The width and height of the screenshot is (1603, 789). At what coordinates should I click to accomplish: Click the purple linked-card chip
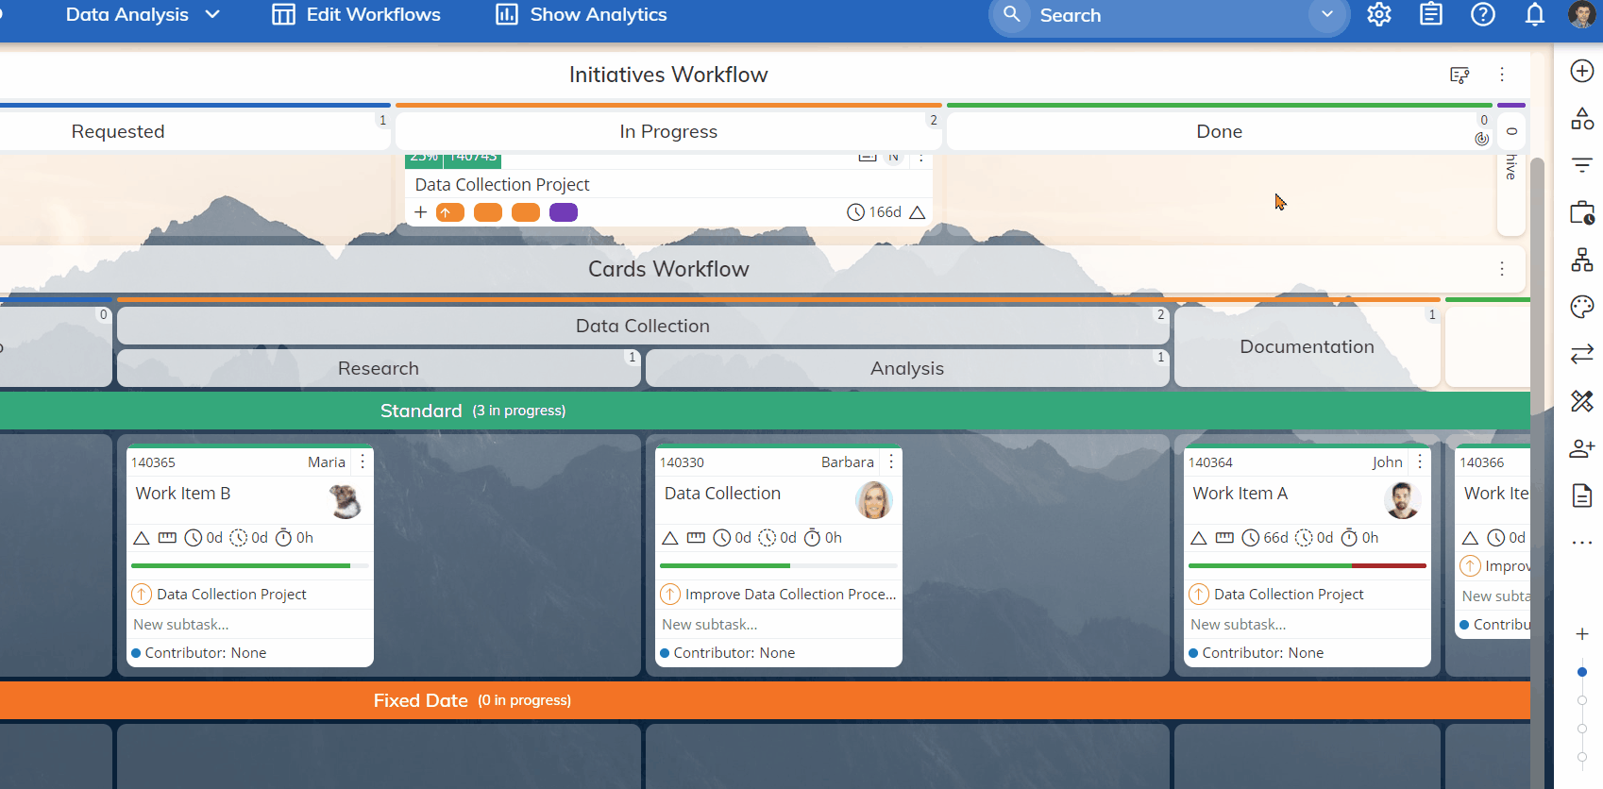pyautogui.click(x=564, y=212)
